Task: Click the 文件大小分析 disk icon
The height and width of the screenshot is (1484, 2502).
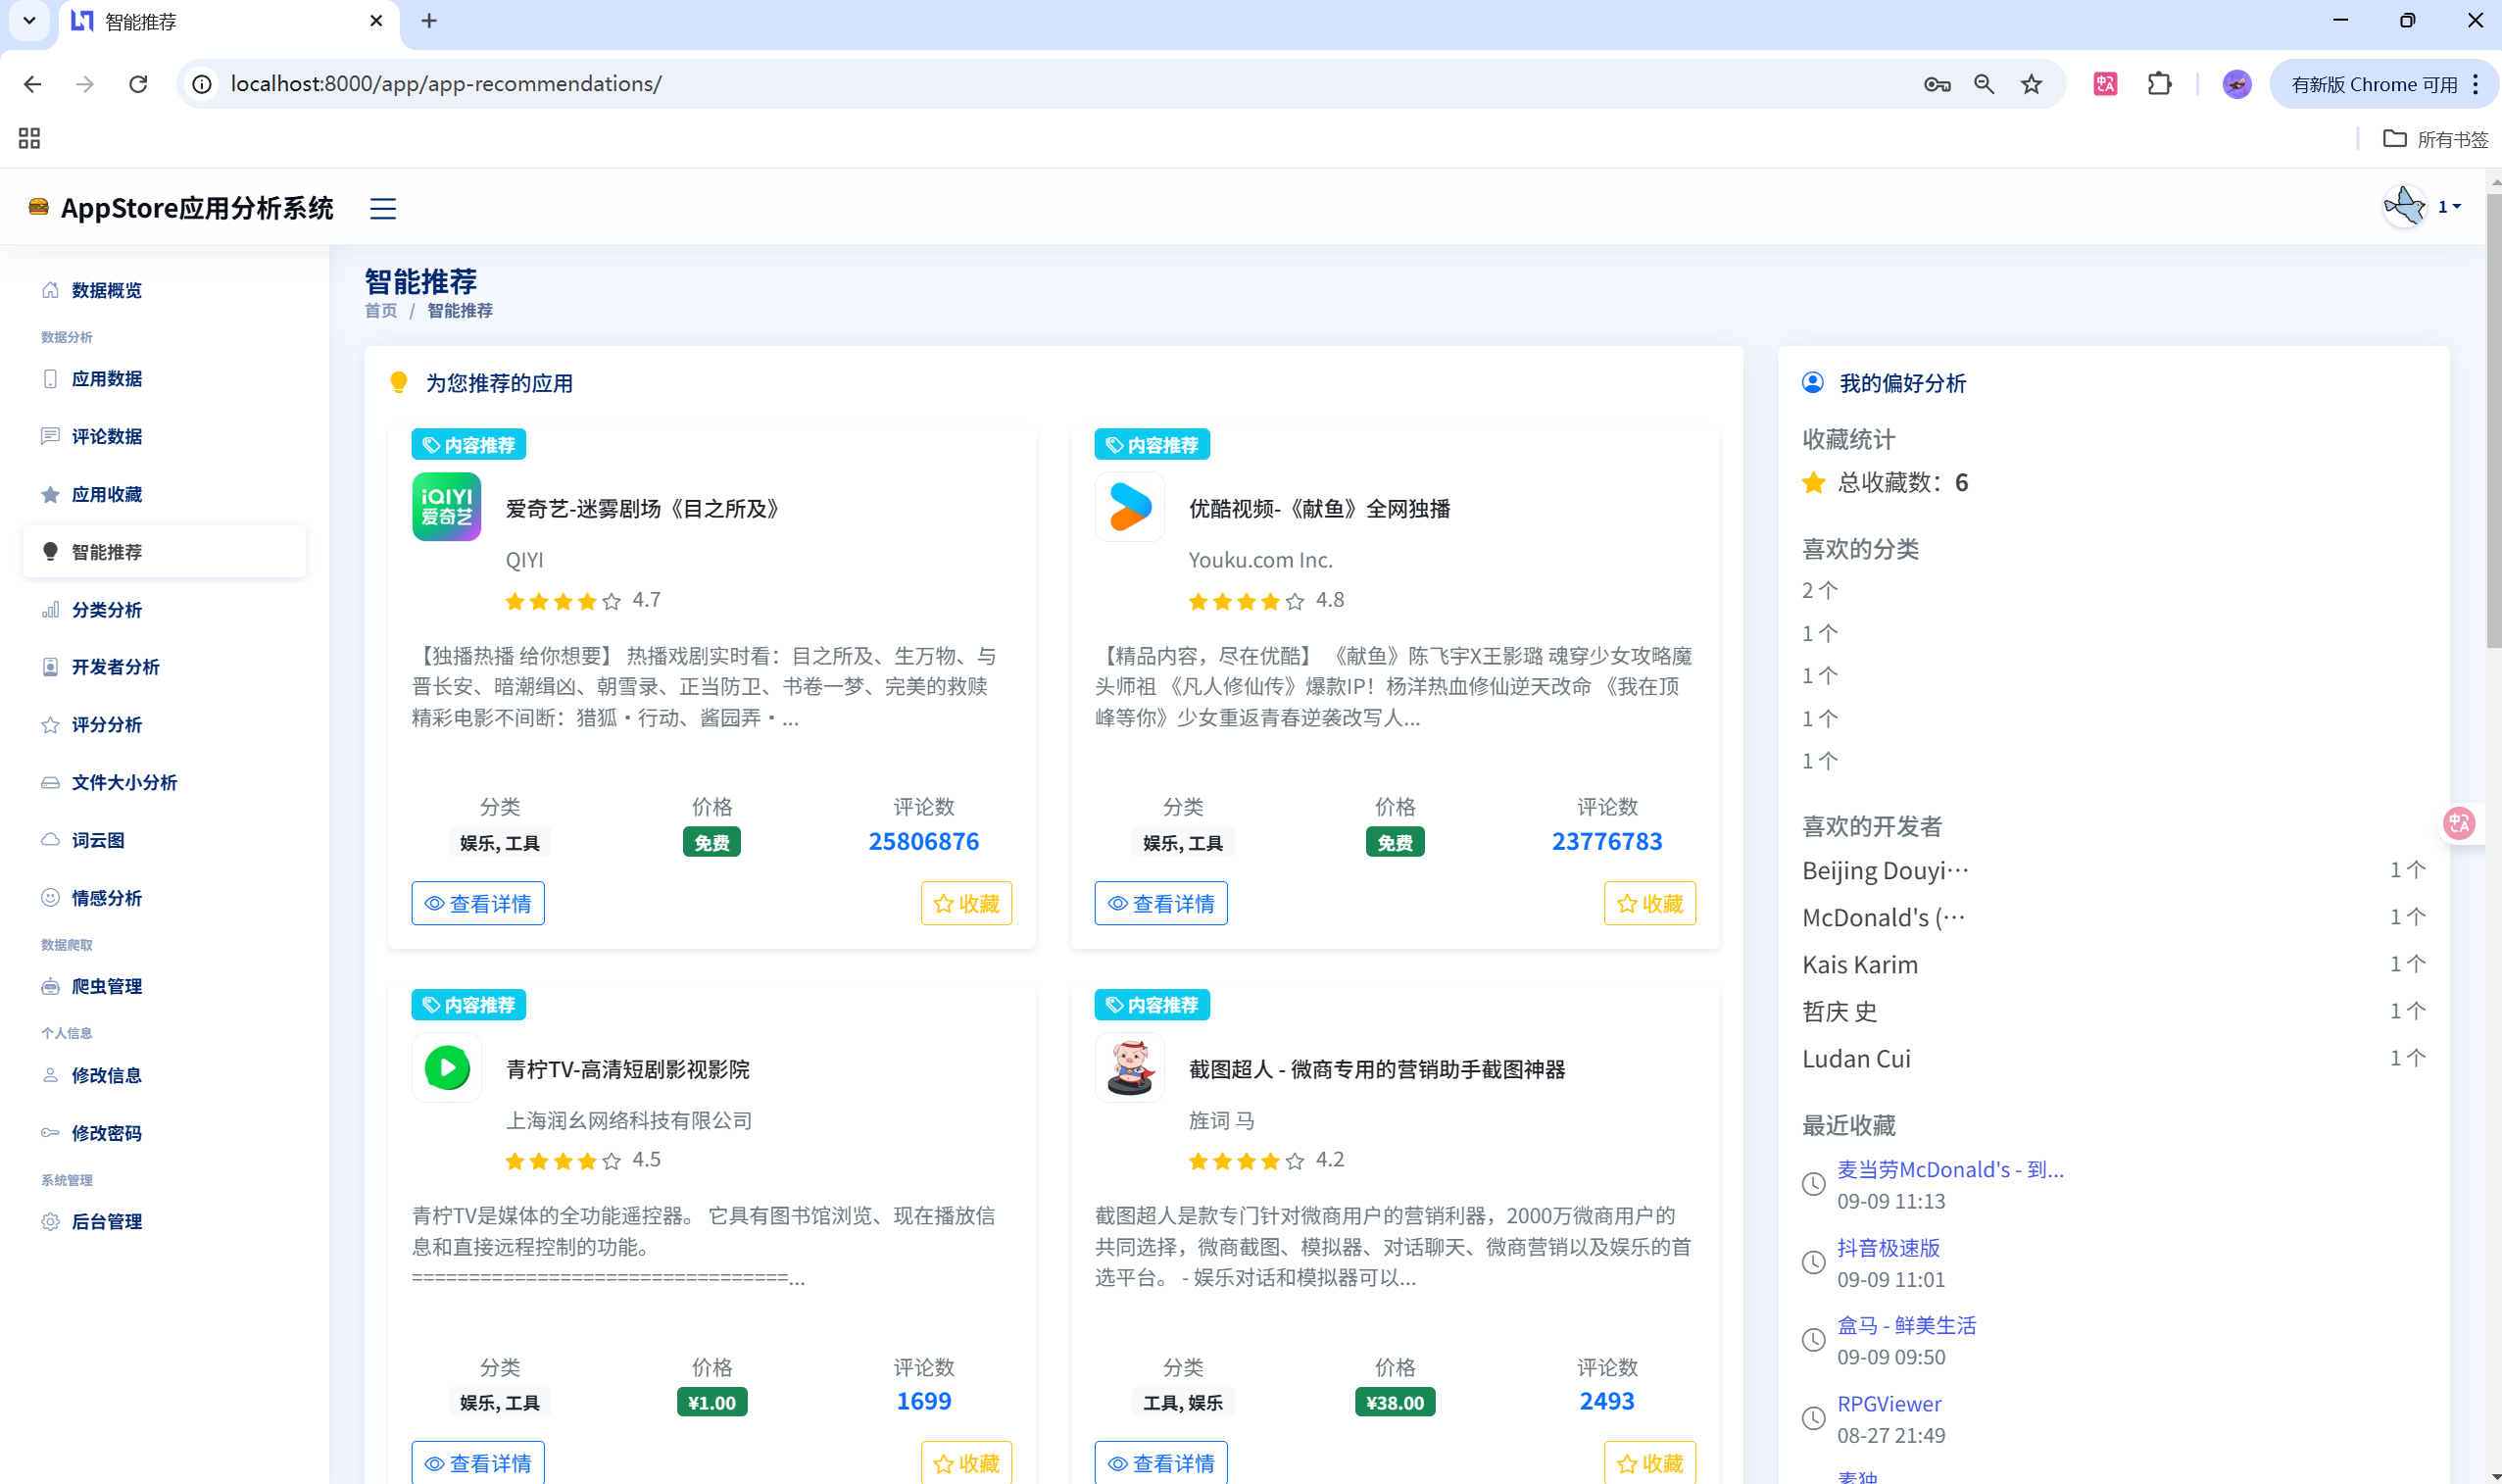Action: (50, 783)
